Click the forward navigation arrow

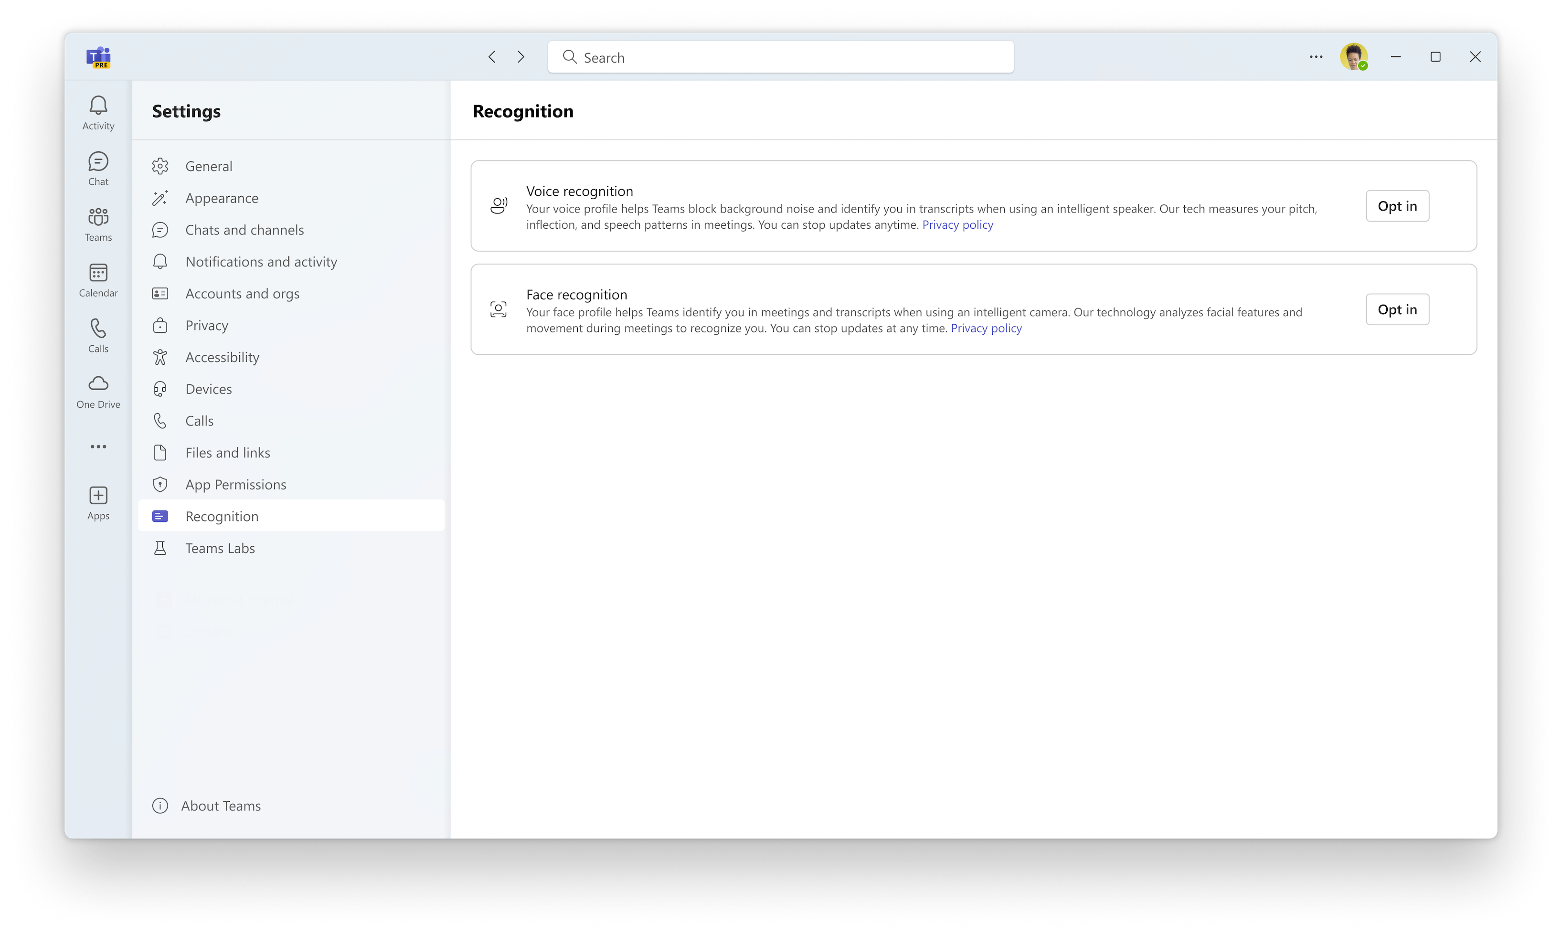point(521,57)
